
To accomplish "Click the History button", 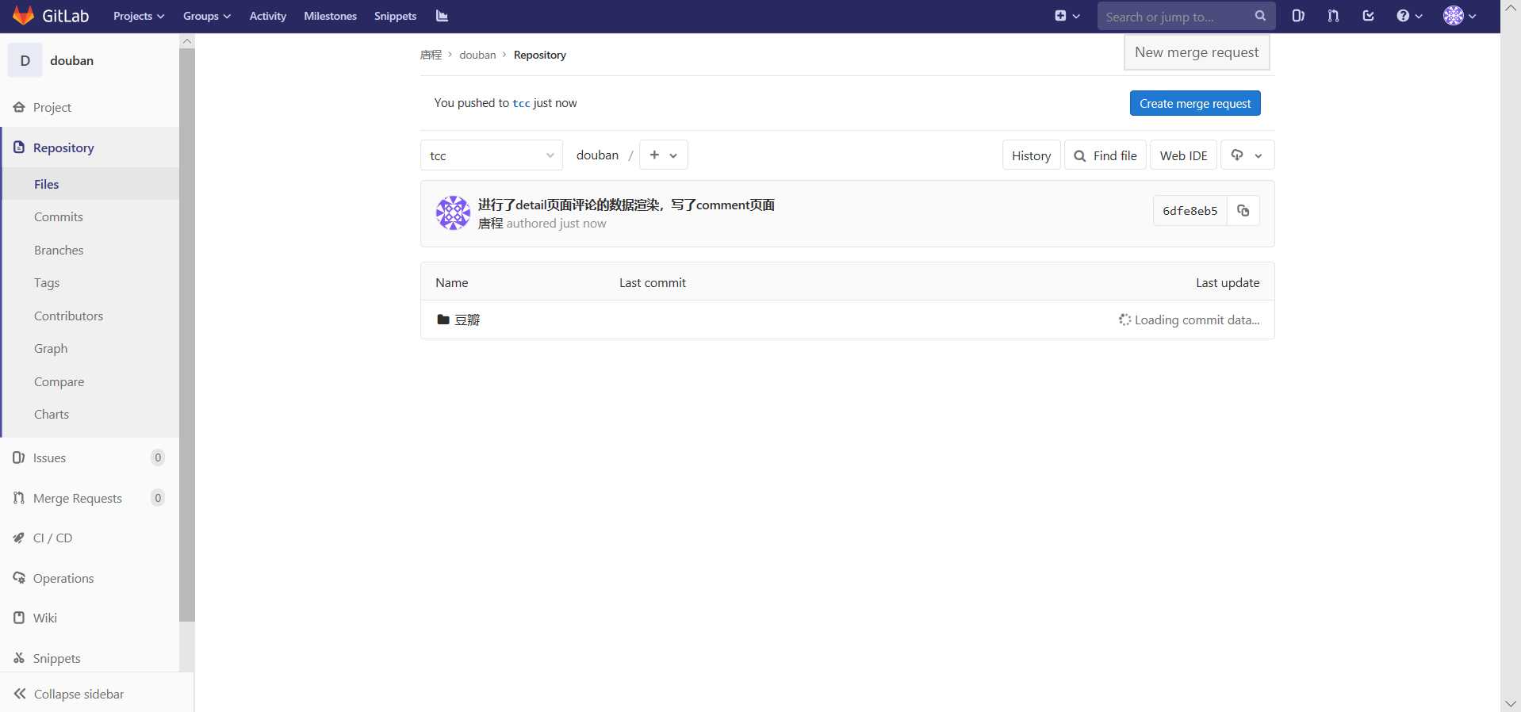I will (x=1031, y=155).
